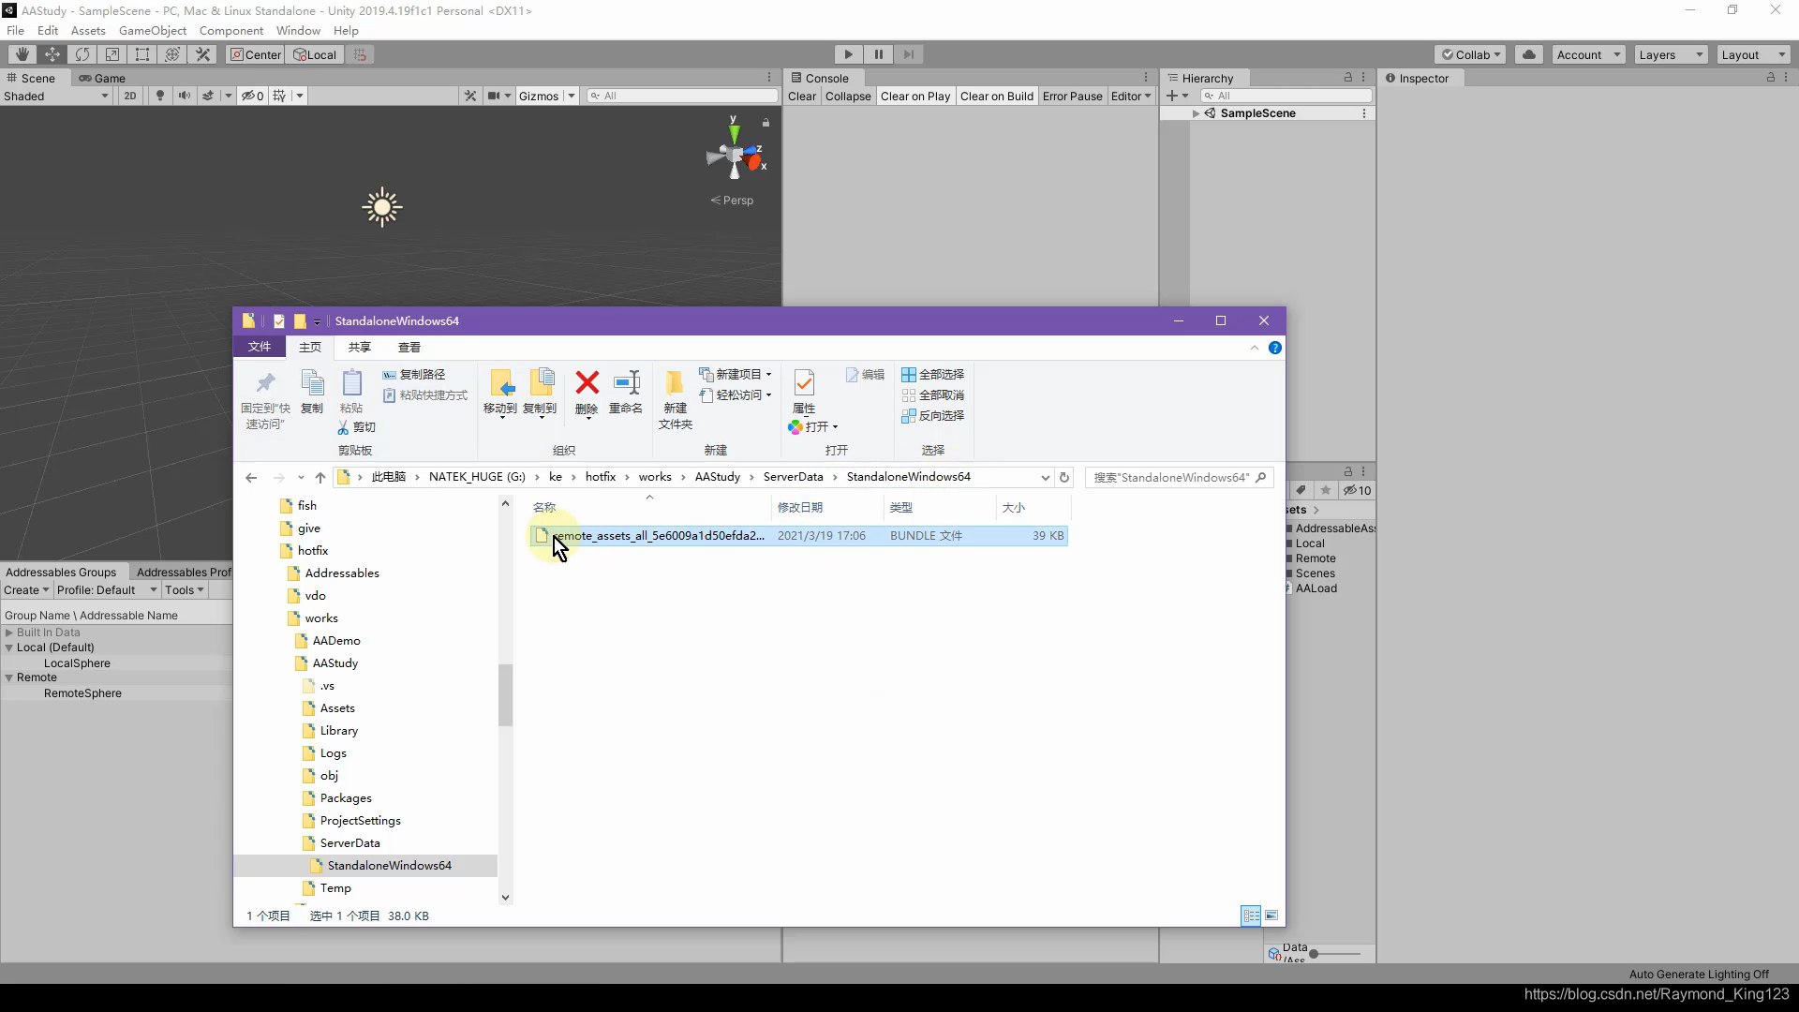Image resolution: width=1799 pixels, height=1012 pixels.
Task: Expand the Local Default group in Addressables
Action: (8, 647)
